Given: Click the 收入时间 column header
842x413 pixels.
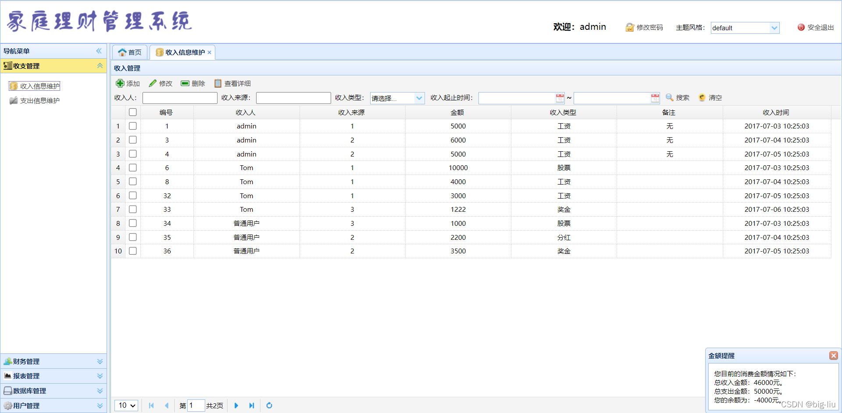Looking at the screenshot, I should [777, 112].
